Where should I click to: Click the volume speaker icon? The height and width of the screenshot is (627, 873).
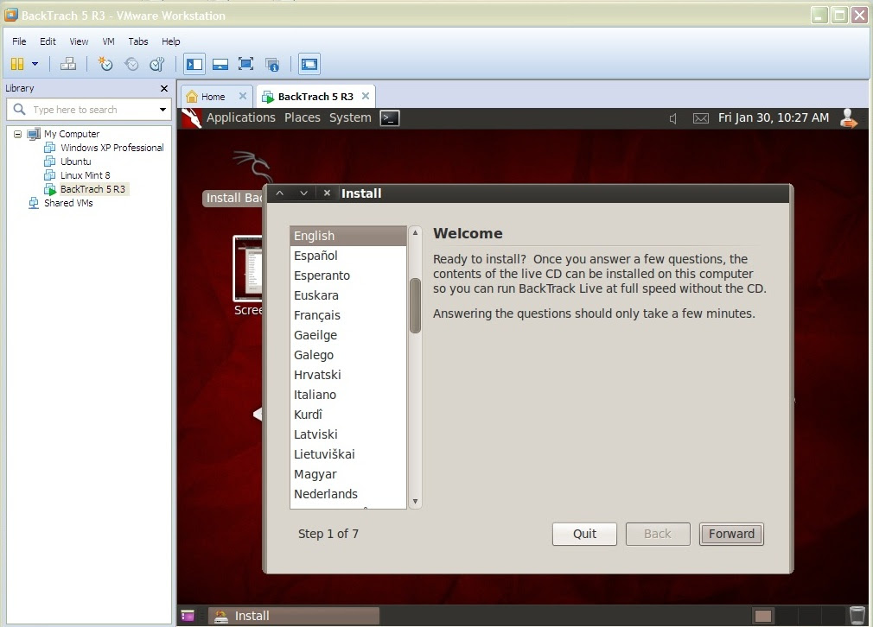tap(673, 118)
